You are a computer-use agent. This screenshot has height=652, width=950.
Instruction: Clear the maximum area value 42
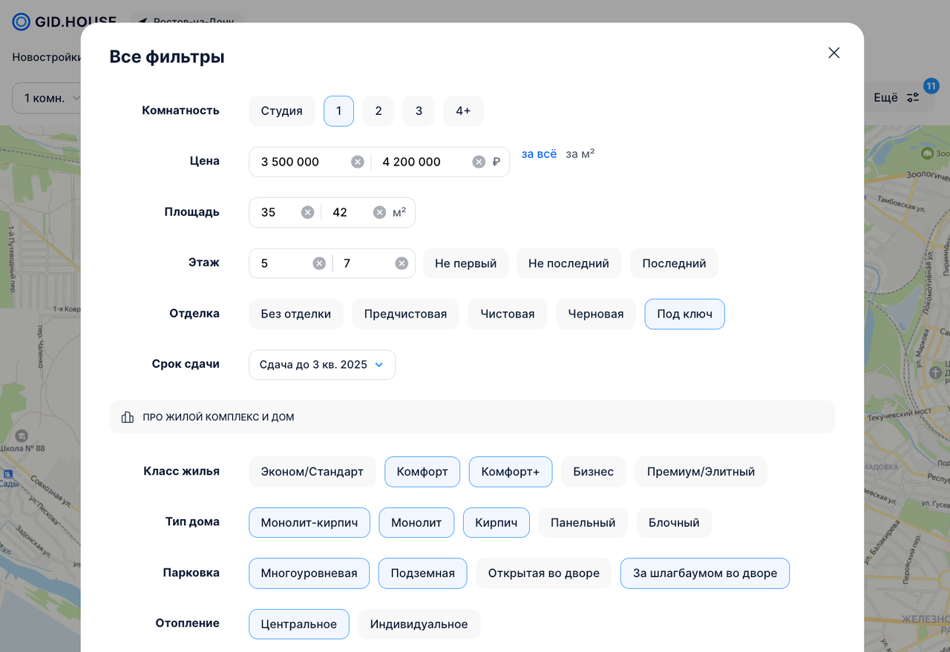[x=379, y=212]
